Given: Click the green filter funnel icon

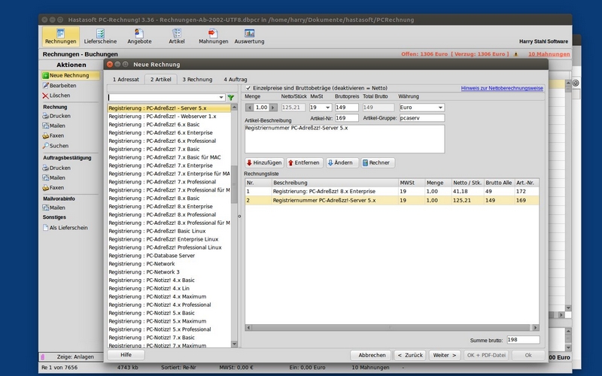Looking at the screenshot, I should pyautogui.click(x=231, y=98).
